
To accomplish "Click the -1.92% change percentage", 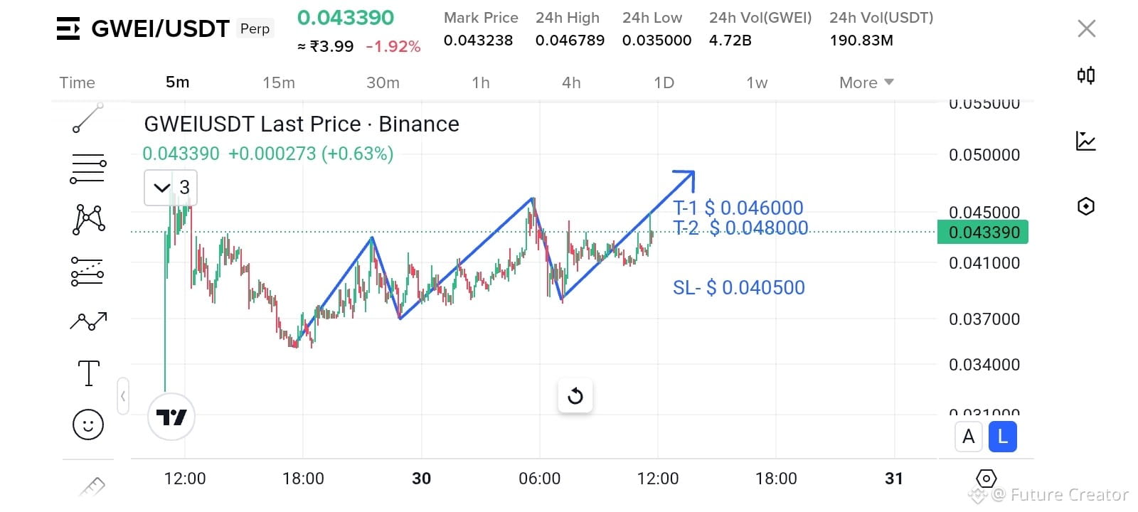I will pos(393,47).
